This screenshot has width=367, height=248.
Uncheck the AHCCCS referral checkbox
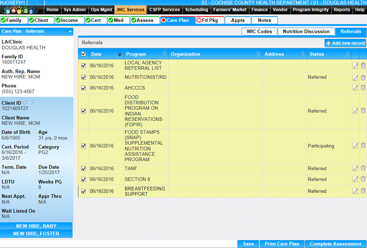click(x=84, y=88)
